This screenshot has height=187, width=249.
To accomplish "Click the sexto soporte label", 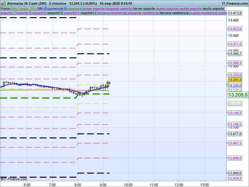I will [214, 8].
